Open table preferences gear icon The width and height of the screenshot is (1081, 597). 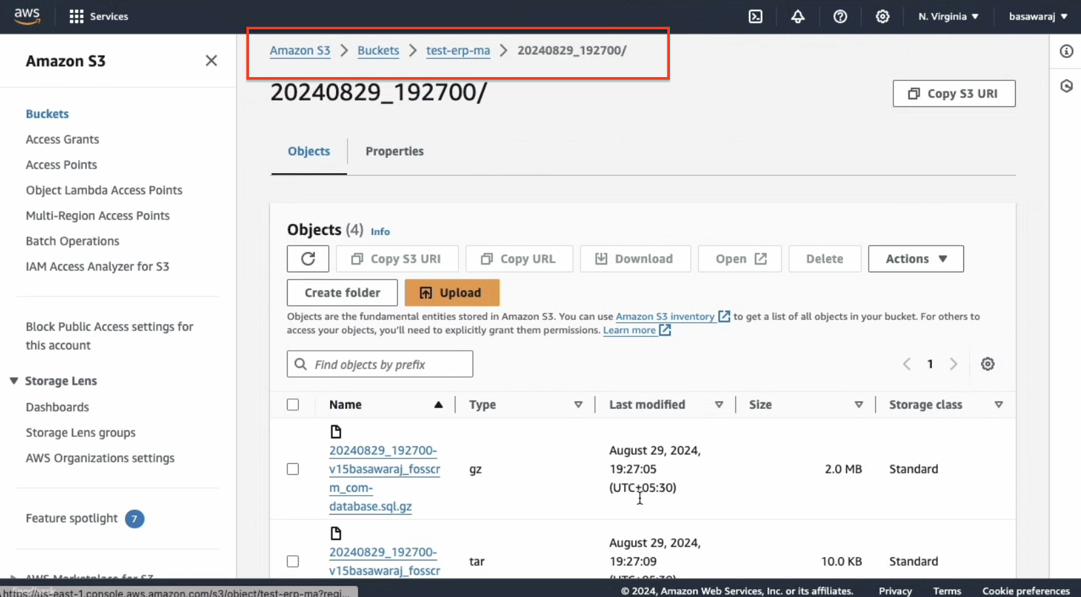click(988, 364)
